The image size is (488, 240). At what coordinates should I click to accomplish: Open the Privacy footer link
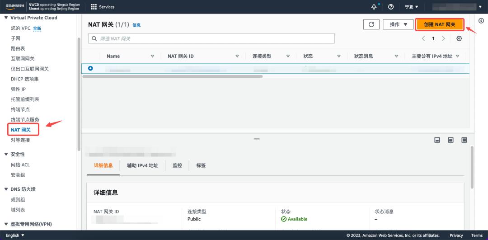(x=456, y=235)
